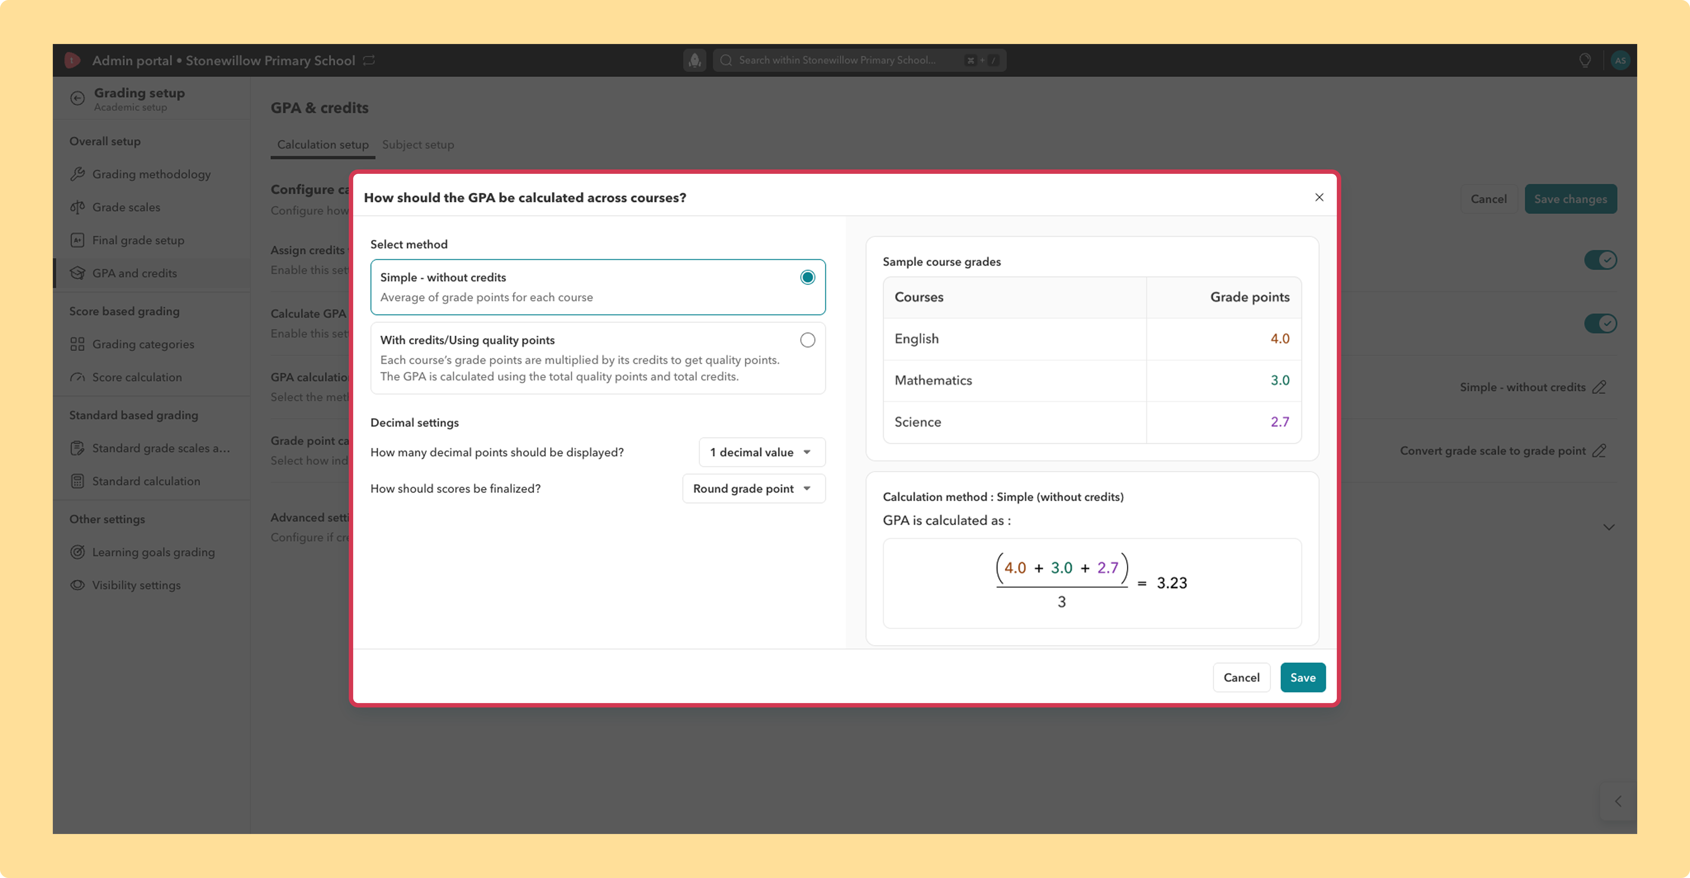This screenshot has width=1690, height=878.
Task: Click the search within school field
Action: 859,60
